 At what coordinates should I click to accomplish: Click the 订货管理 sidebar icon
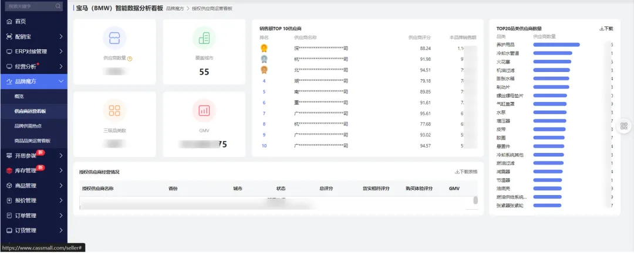pos(9,230)
